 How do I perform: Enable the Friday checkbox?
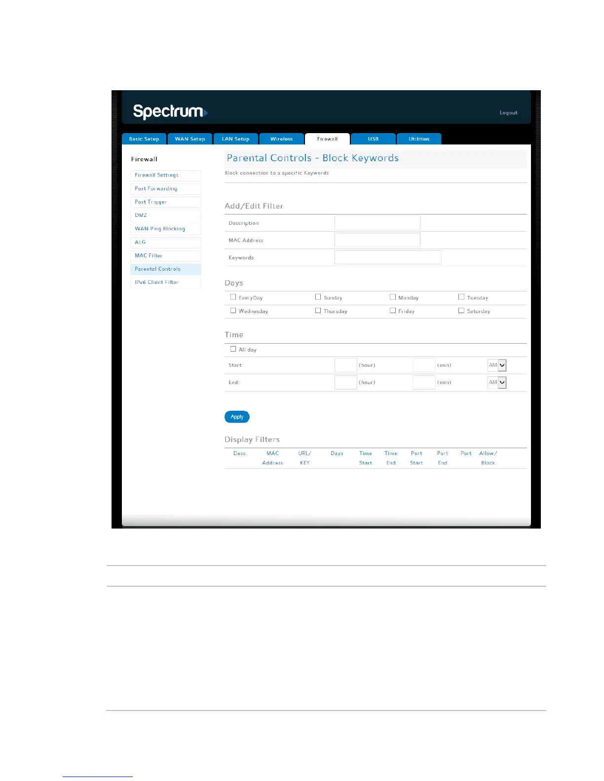click(x=393, y=311)
